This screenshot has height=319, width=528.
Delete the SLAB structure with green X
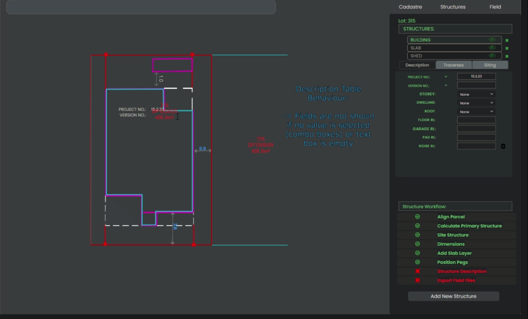point(507,48)
